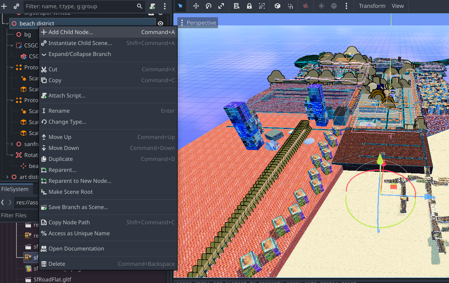Select Reparent to New Node entry
This screenshot has width=449, height=283.
pyautogui.click(x=108, y=181)
